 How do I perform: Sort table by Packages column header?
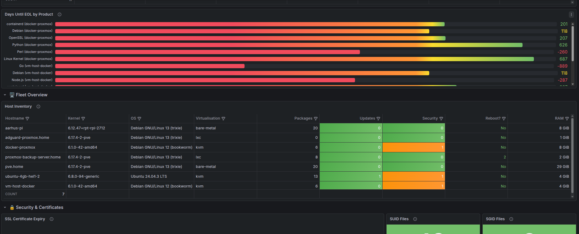click(303, 118)
